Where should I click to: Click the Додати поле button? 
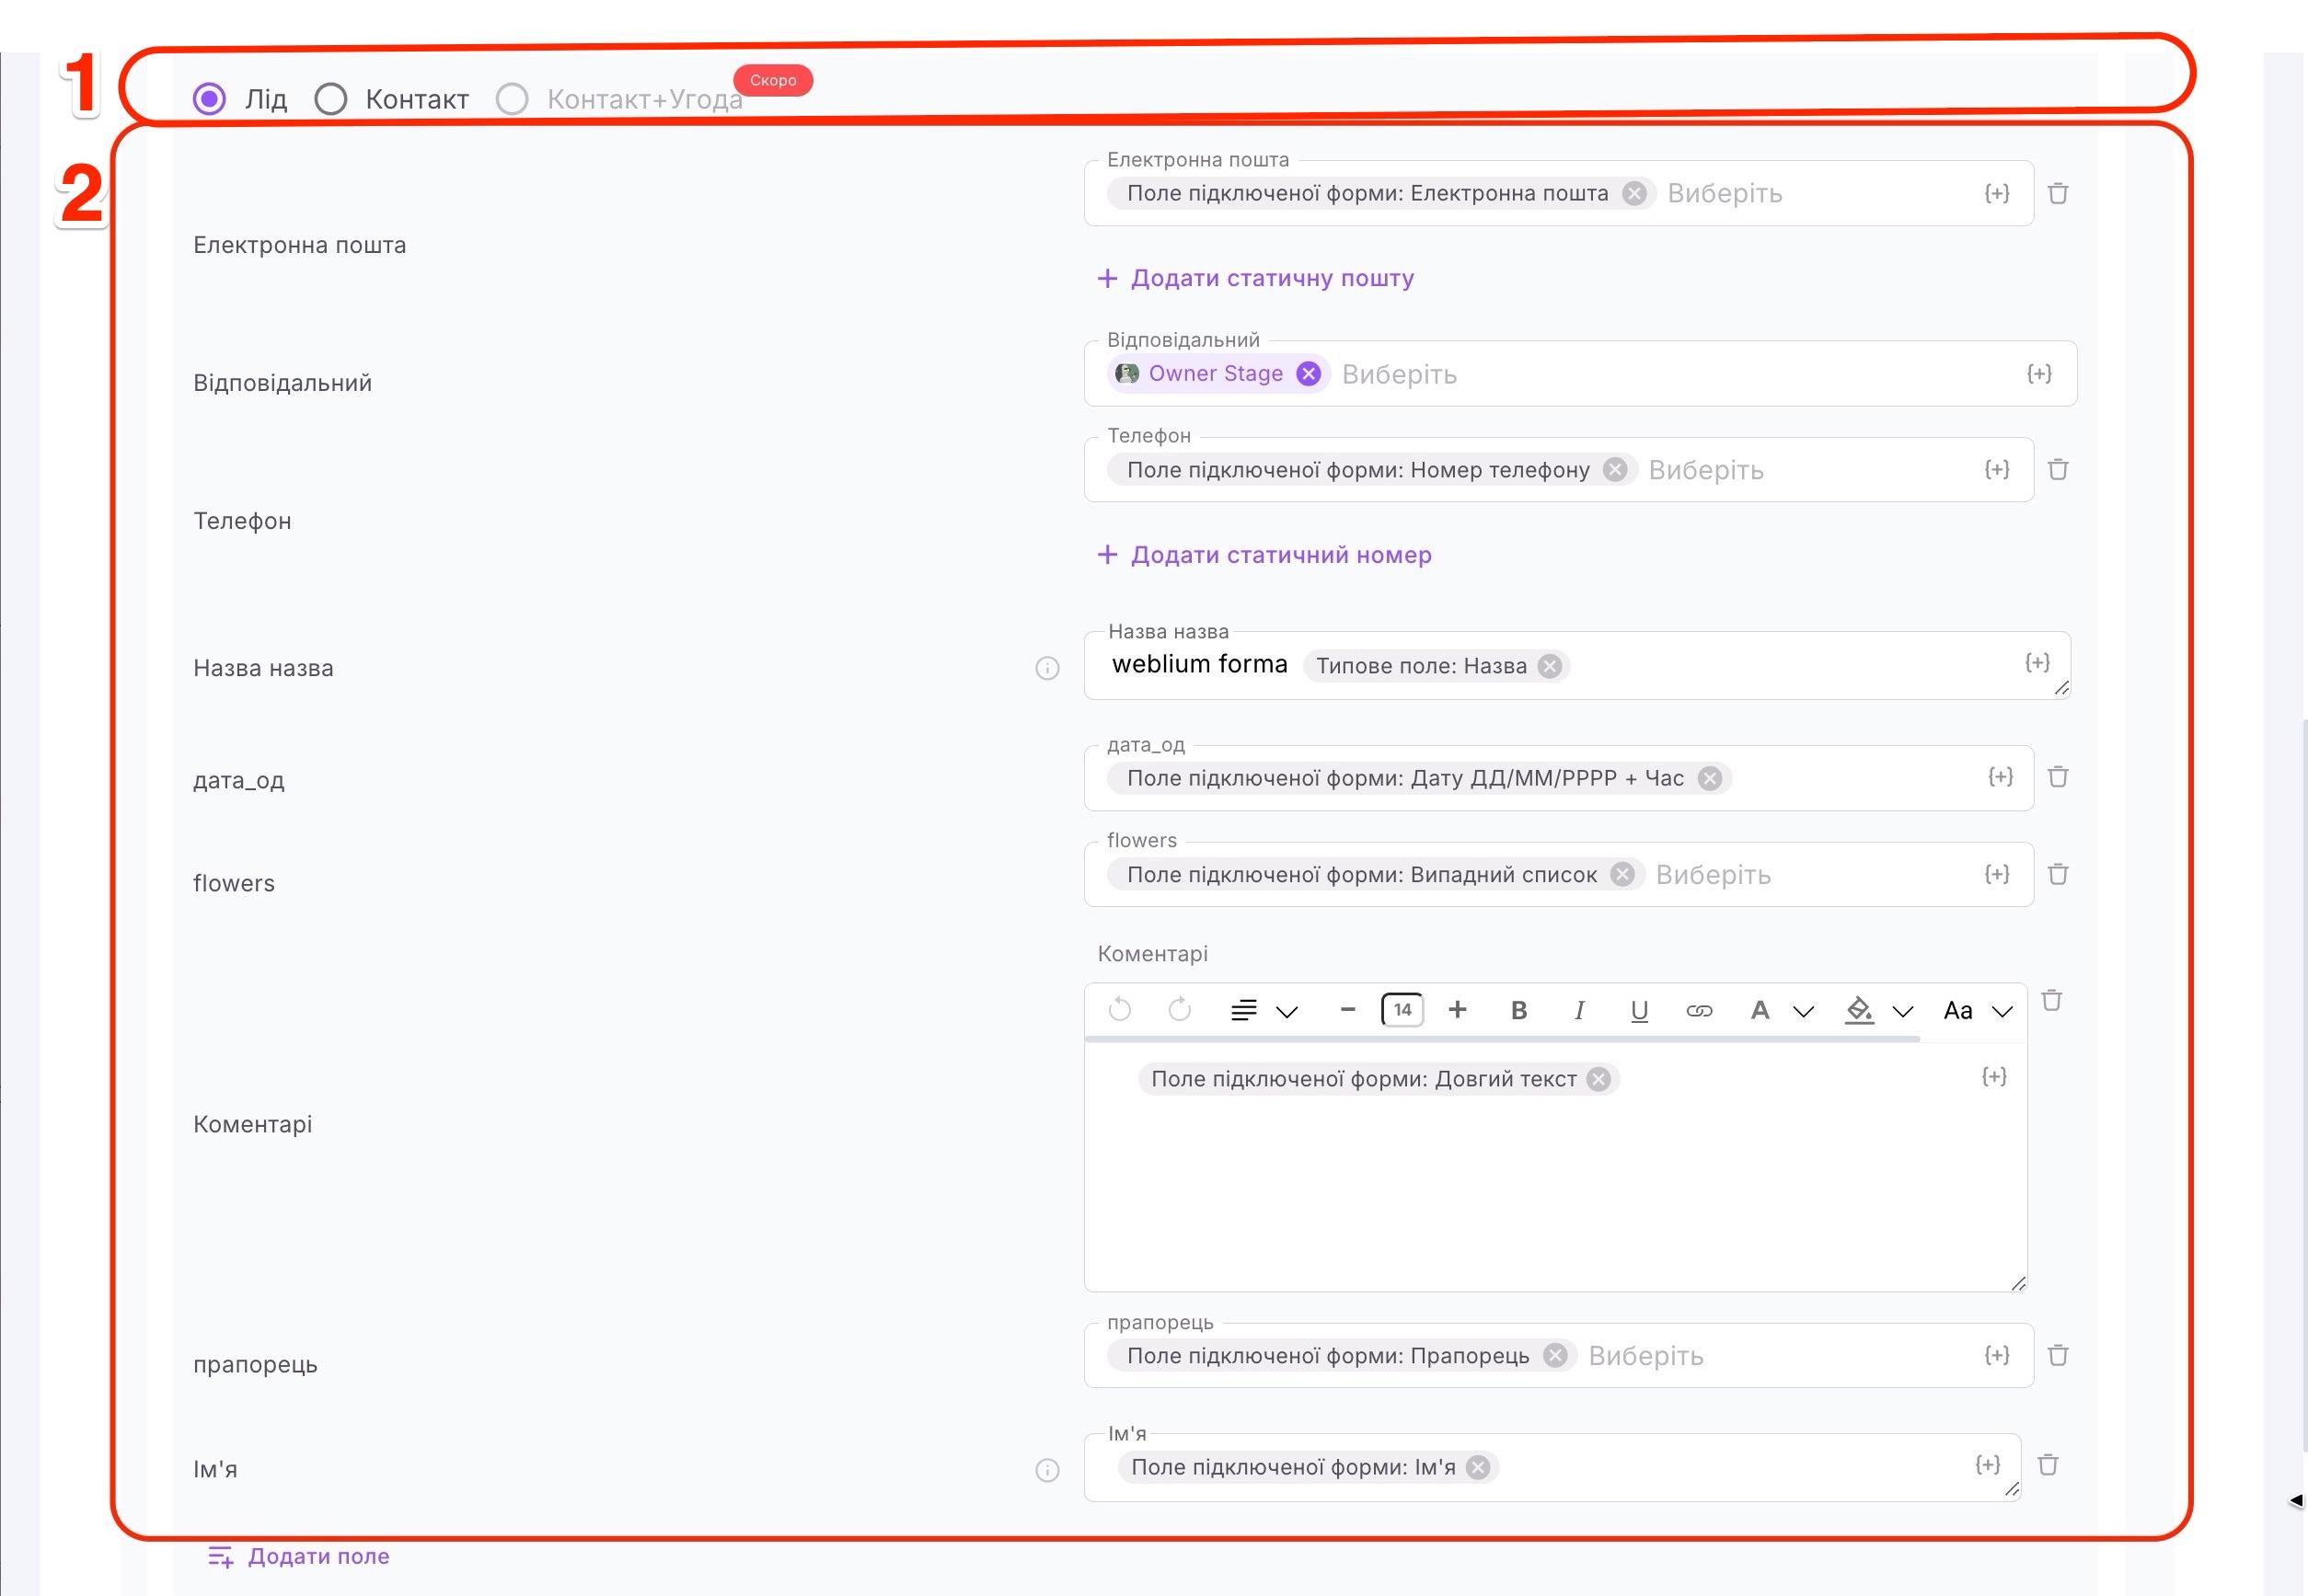[x=298, y=1556]
